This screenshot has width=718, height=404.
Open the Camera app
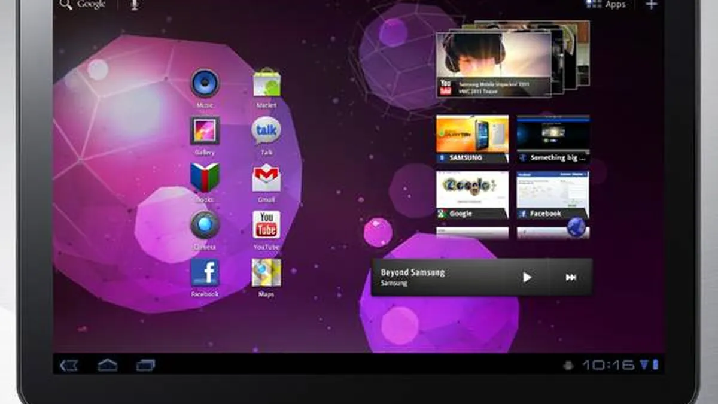point(205,225)
